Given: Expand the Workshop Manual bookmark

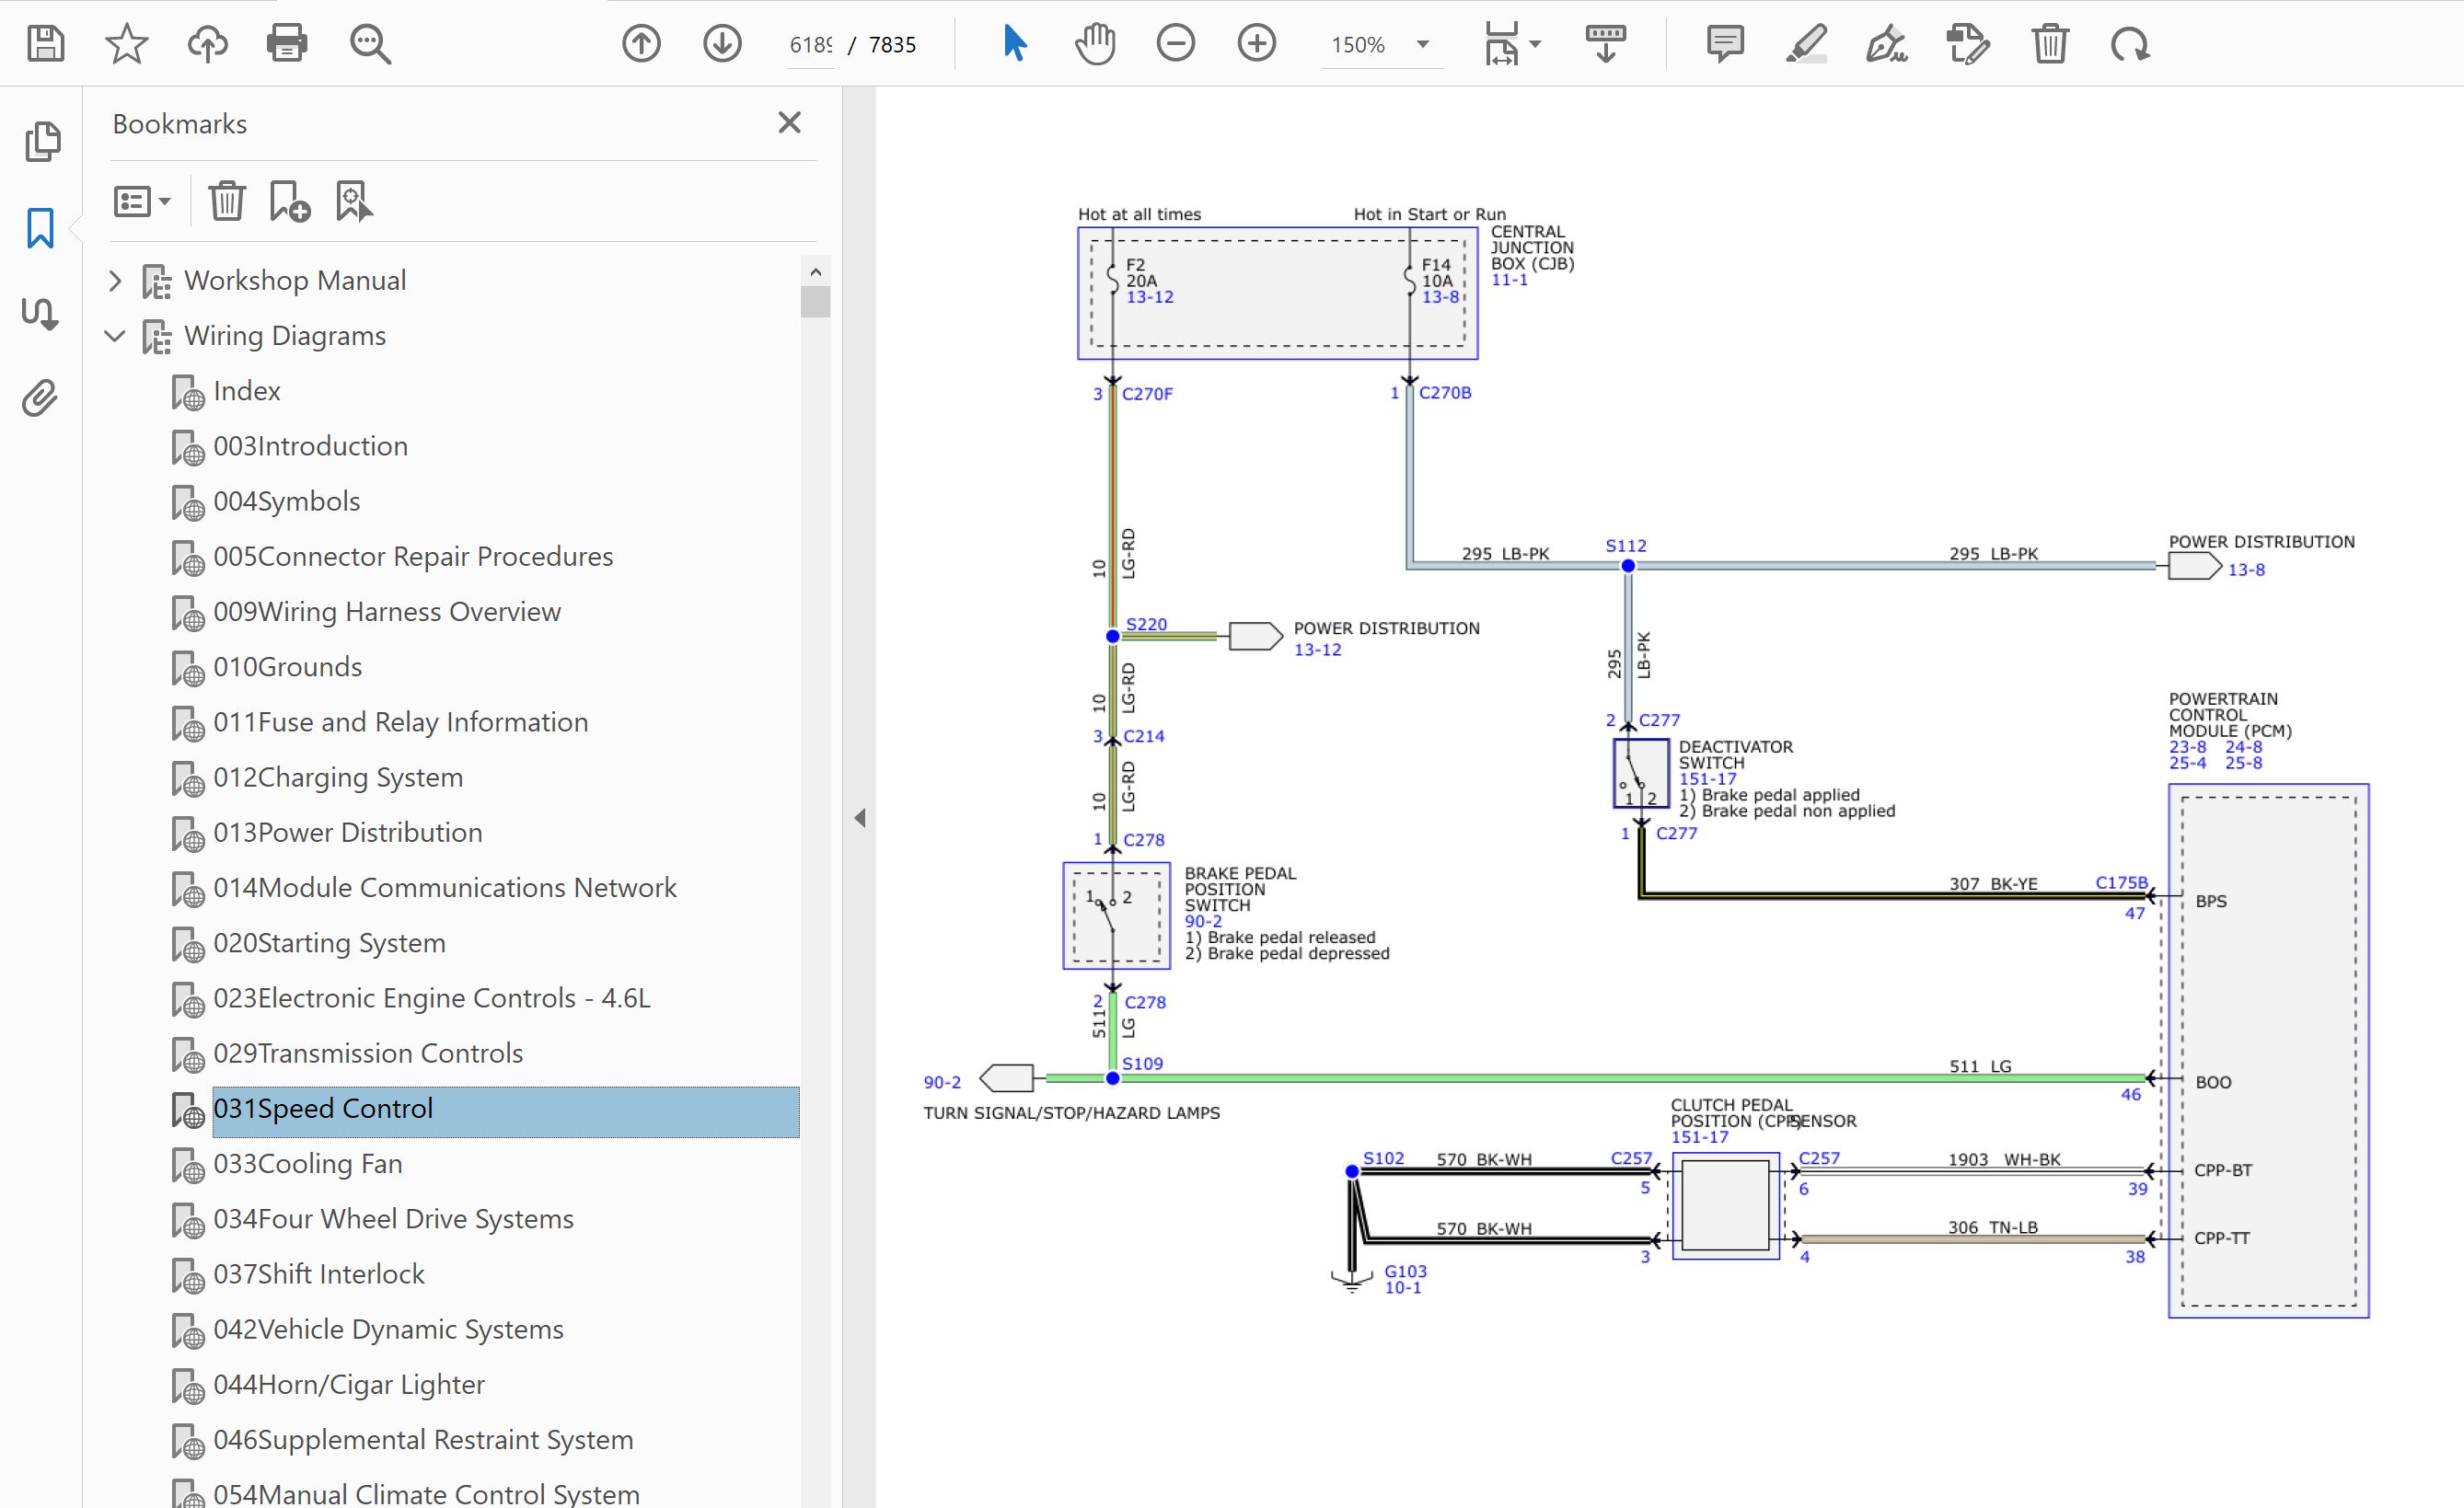Looking at the screenshot, I should (115, 281).
